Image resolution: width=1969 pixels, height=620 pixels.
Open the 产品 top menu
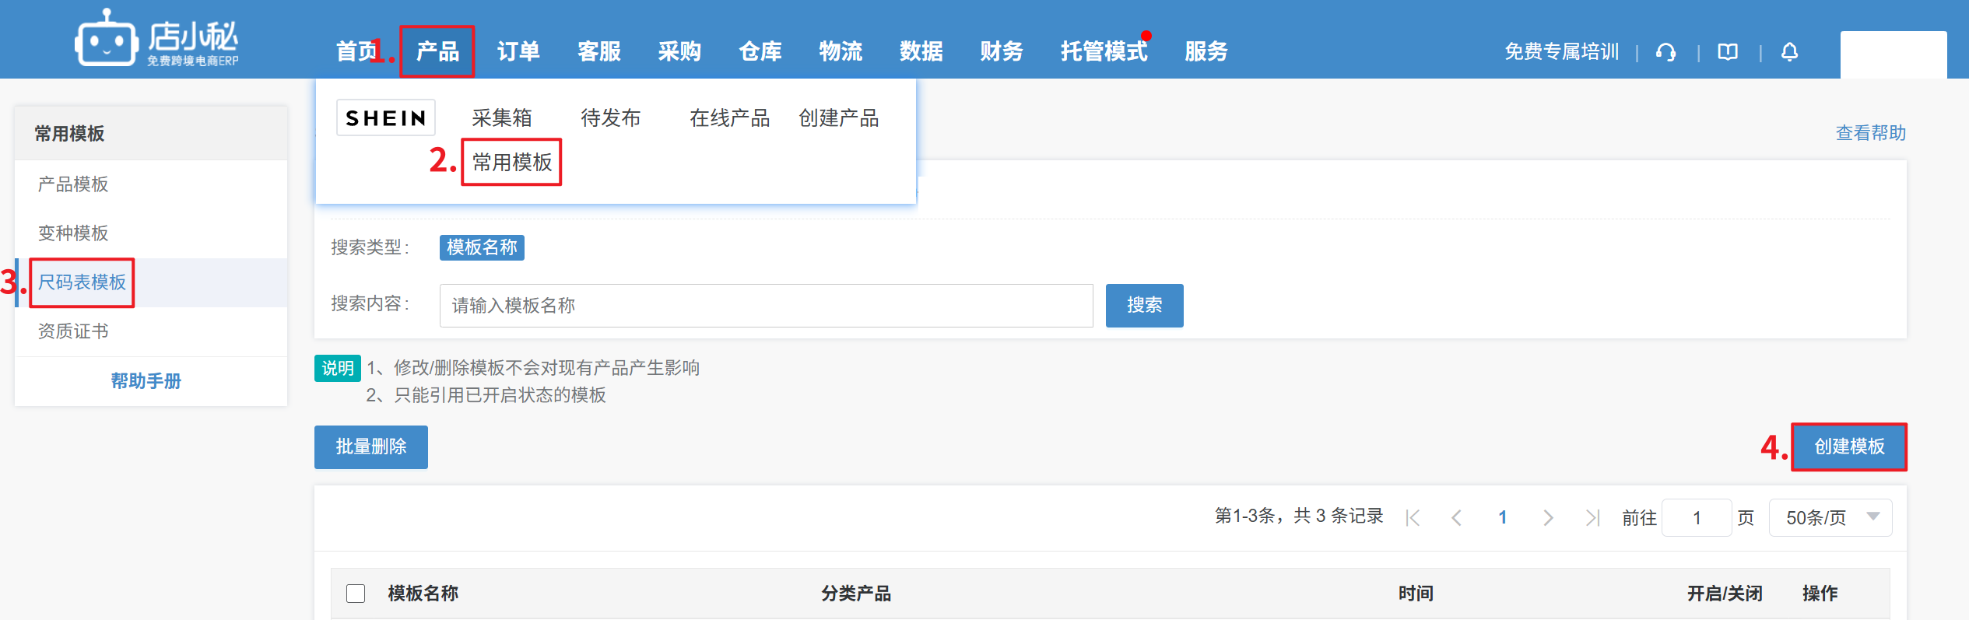pos(437,51)
